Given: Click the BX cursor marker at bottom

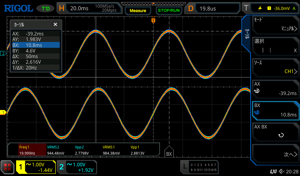Looking at the screenshot, I should (169, 153).
